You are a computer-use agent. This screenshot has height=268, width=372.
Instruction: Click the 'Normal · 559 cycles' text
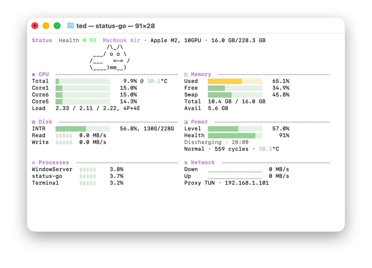tap(216, 149)
